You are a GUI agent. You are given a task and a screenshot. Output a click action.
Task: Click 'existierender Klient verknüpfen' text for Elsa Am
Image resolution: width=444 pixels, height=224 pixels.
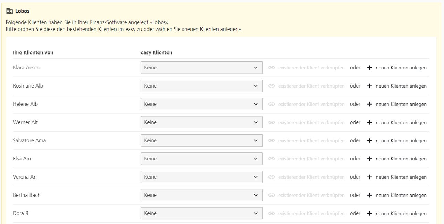[311, 159]
